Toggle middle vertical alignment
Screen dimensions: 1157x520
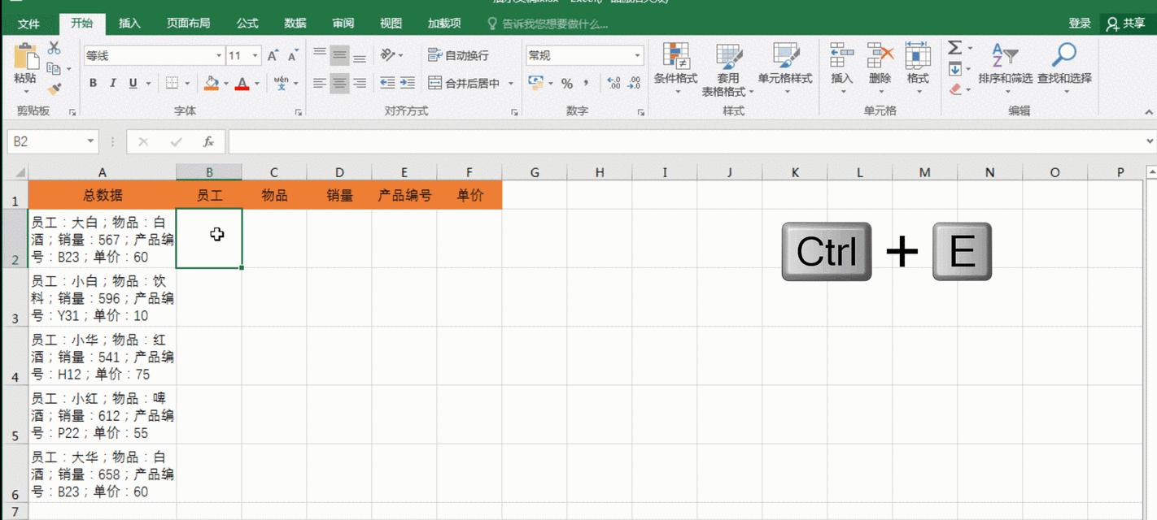click(339, 55)
